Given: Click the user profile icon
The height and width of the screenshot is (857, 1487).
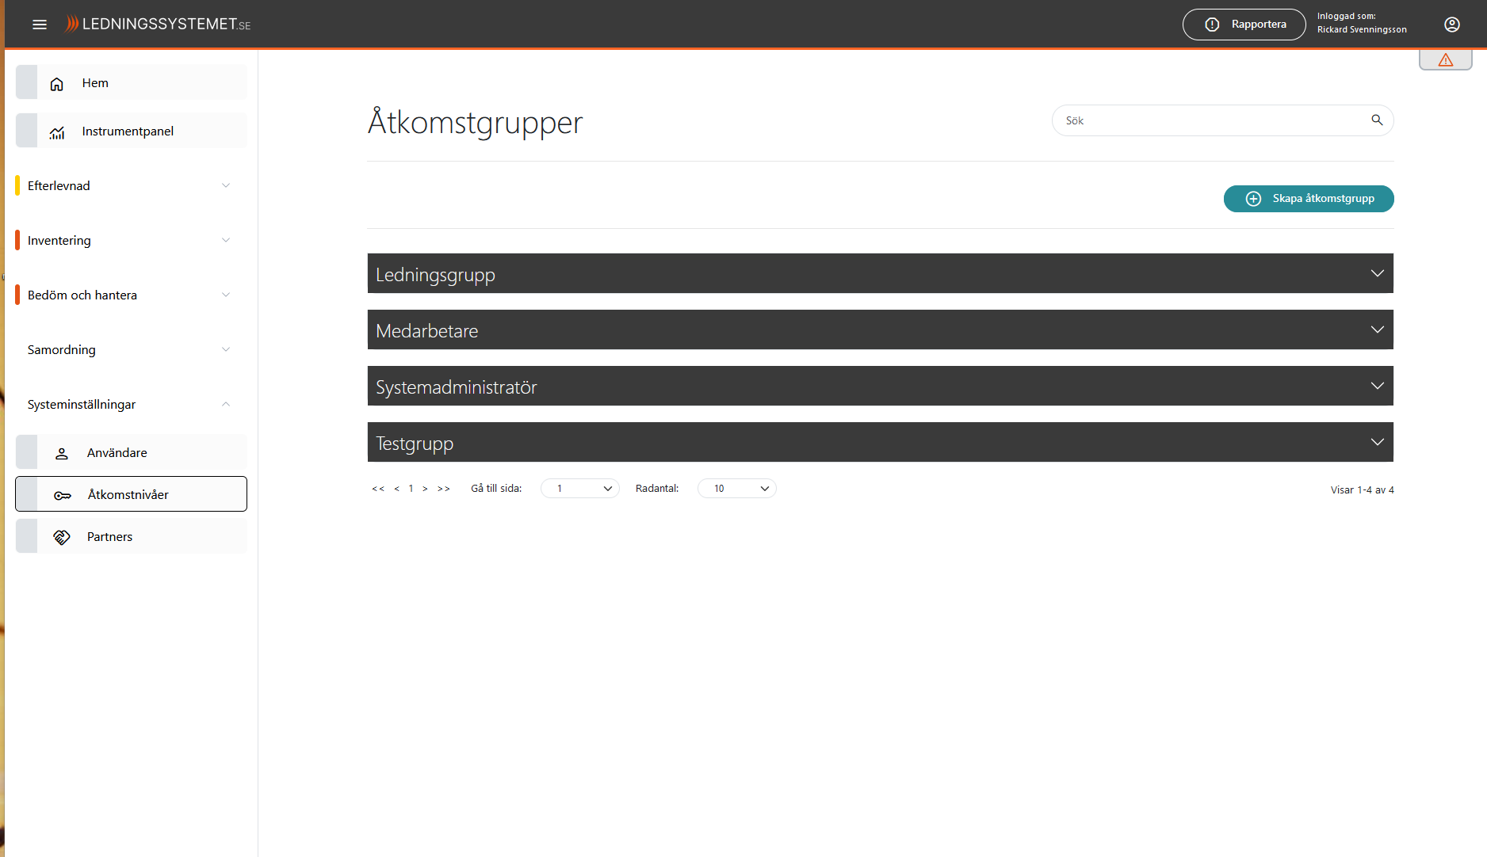Looking at the screenshot, I should pyautogui.click(x=1451, y=25).
